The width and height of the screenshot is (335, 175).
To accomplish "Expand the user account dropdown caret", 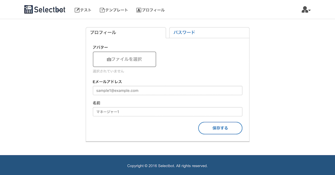I will (x=310, y=10).
